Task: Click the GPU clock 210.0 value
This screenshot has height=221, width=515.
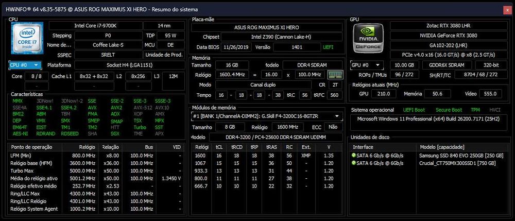Action: tap(384, 94)
